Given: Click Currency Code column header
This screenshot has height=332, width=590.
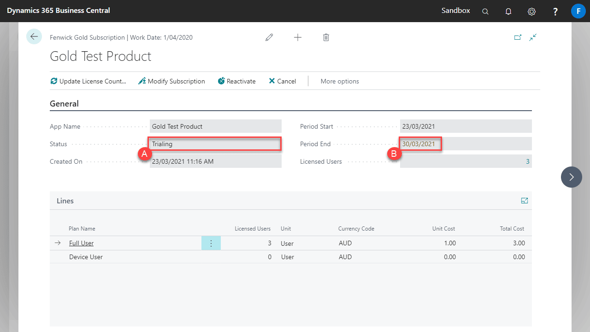Looking at the screenshot, I should click(x=356, y=229).
